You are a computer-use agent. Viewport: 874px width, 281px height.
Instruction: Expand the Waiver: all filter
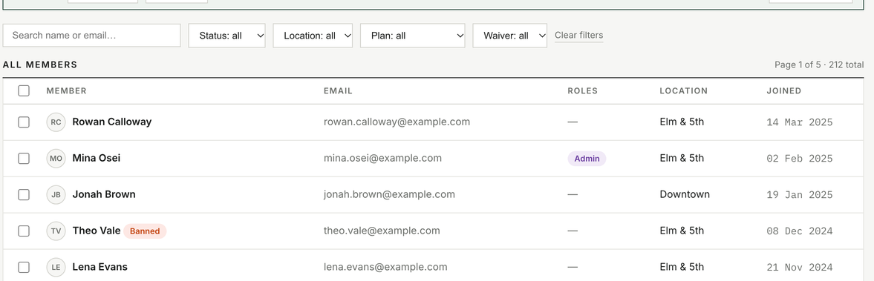[x=510, y=36]
